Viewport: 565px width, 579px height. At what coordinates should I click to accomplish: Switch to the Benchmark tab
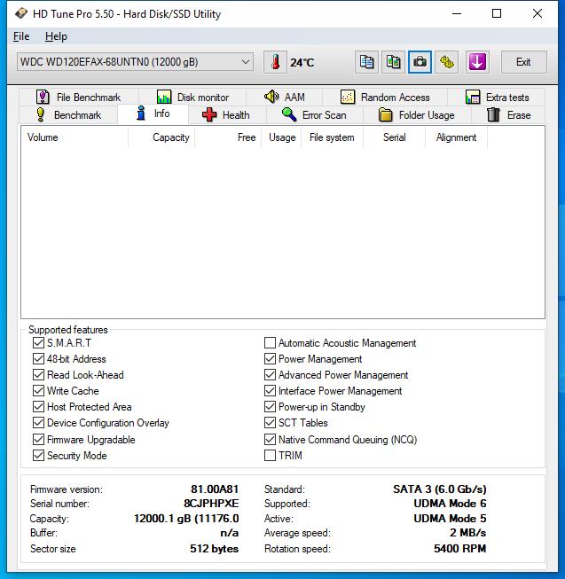68,115
